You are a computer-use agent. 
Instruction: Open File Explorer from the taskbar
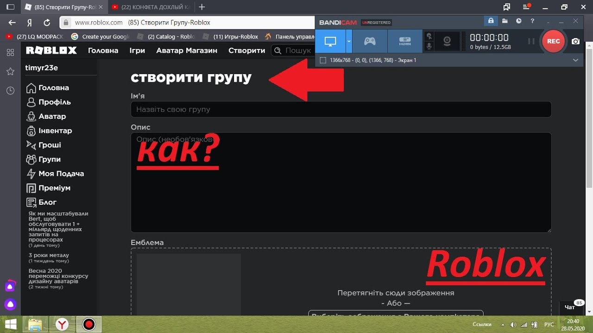[x=35, y=324]
